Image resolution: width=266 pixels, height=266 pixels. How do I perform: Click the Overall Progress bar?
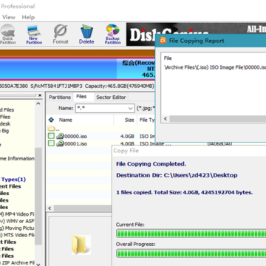(191, 253)
